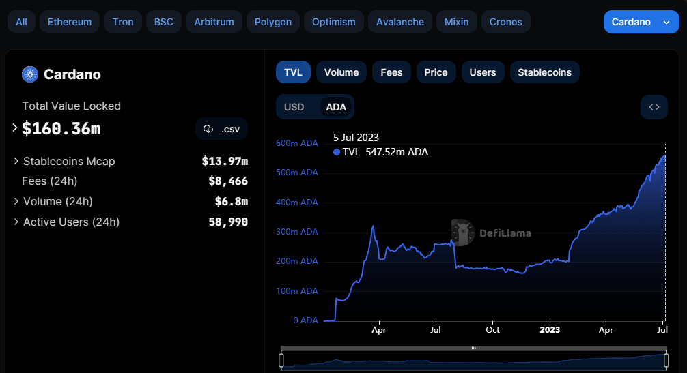This screenshot has height=373, width=687.
Task: Click the $6.8m volume value
Action: click(x=232, y=201)
